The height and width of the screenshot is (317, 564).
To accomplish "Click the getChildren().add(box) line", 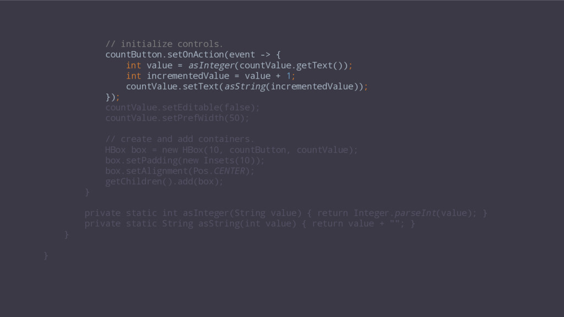I will [x=164, y=182].
